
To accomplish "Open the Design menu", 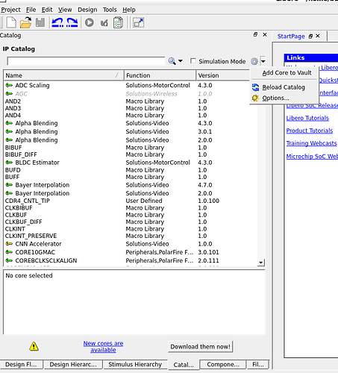I will click(87, 10).
